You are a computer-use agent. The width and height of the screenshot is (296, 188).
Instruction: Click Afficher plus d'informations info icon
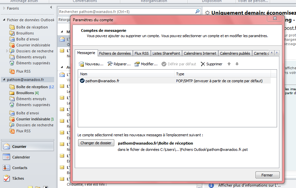tap(211, 185)
